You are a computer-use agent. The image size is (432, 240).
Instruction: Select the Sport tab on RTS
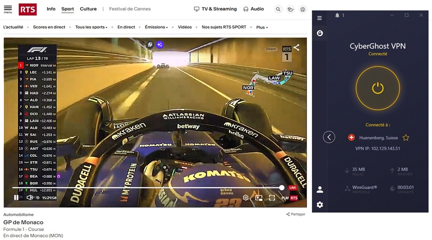68,9
